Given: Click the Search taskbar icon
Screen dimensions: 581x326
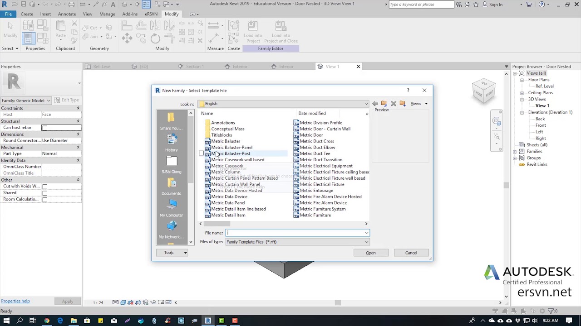Looking at the screenshot, I should pyautogui.click(x=20, y=321).
